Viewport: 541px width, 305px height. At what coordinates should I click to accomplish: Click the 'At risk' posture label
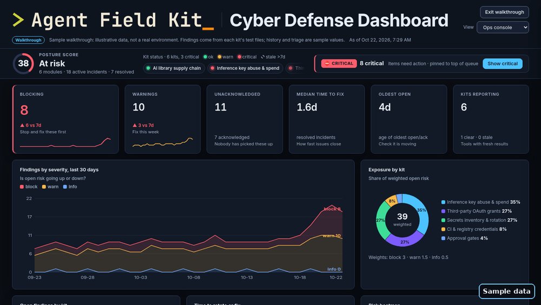(x=52, y=63)
